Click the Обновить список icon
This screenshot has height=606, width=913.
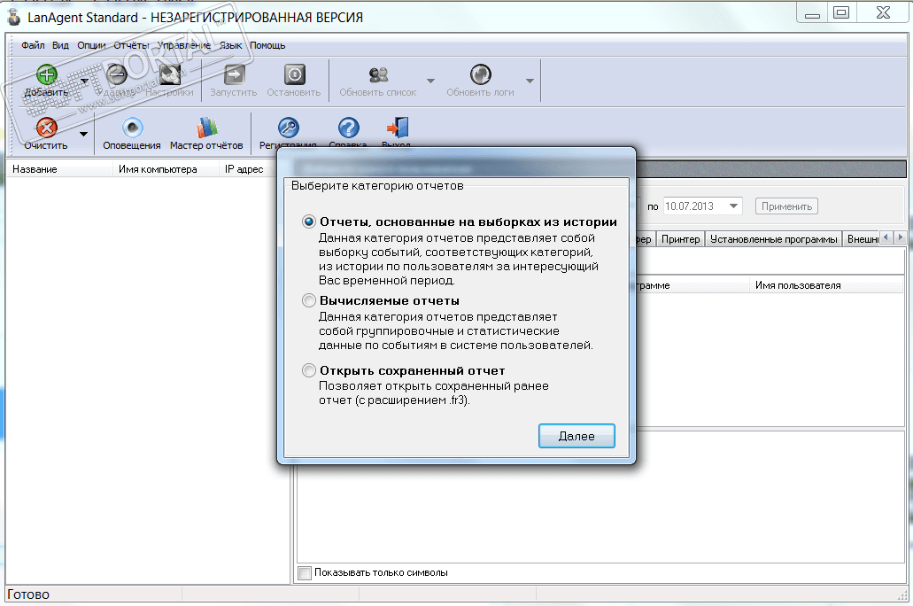[378, 74]
